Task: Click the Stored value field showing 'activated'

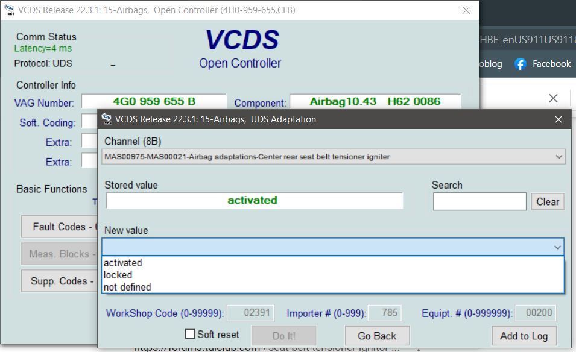Action: tap(252, 200)
